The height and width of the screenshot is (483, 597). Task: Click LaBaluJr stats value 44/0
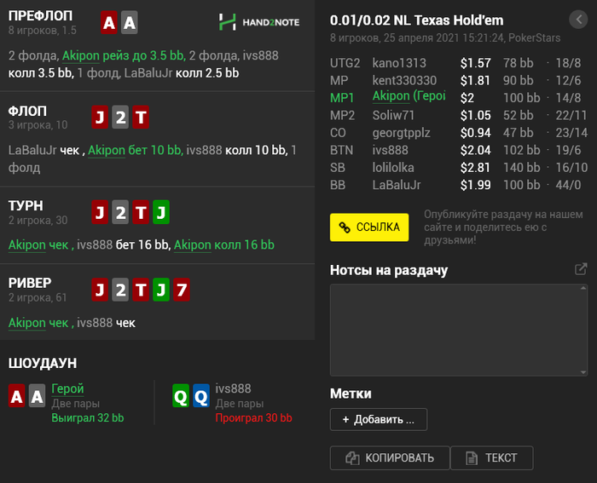(x=568, y=185)
